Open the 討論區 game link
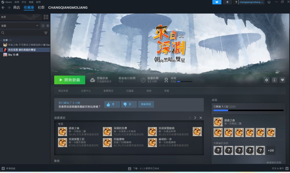Image resolution: width=290 pixels, height=173 pixels. [130, 91]
